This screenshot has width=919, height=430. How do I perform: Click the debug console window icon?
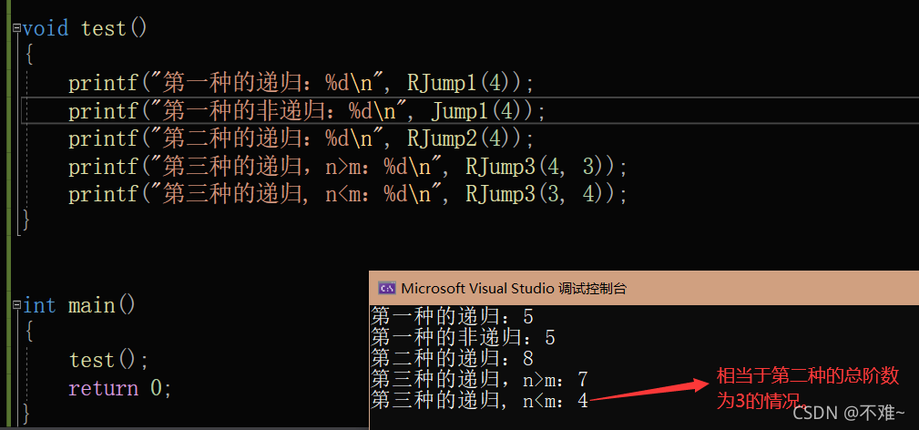(386, 288)
